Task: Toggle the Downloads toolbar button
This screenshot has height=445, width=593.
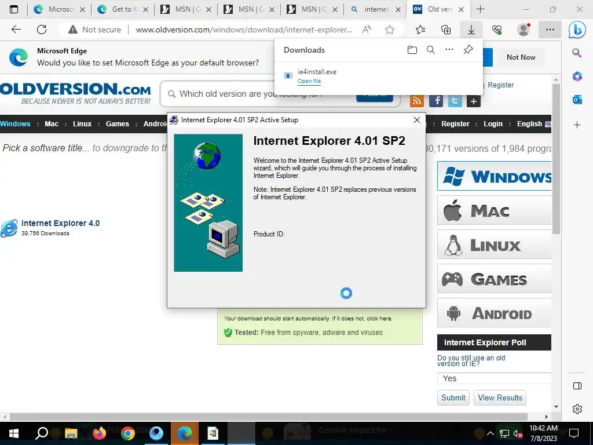Action: (471, 30)
